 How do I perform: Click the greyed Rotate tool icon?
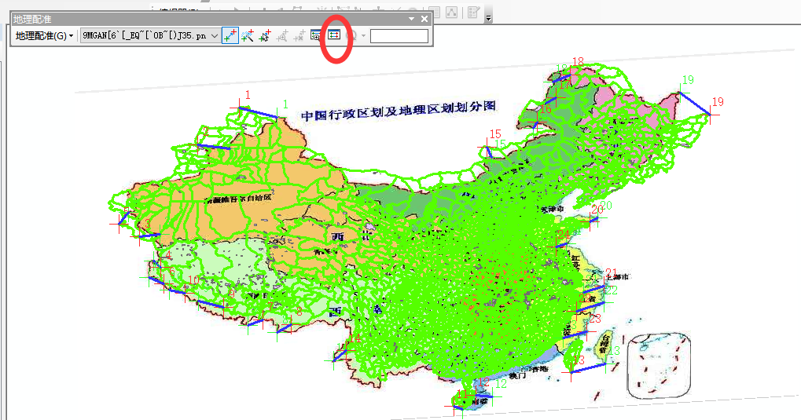(x=351, y=36)
